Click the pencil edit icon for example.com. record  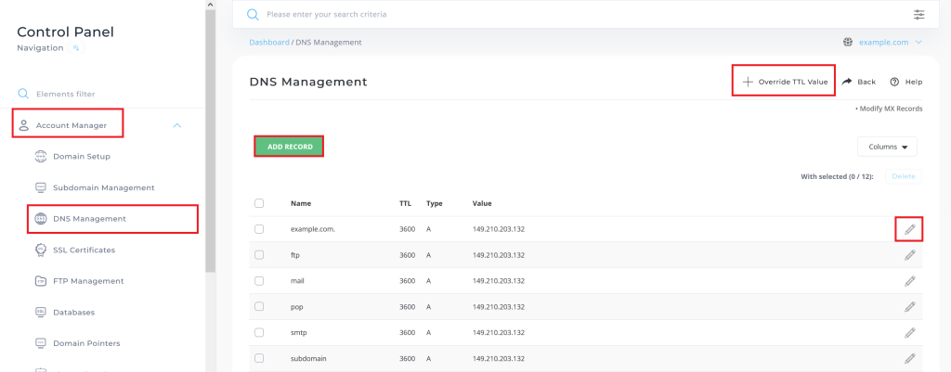click(x=909, y=228)
